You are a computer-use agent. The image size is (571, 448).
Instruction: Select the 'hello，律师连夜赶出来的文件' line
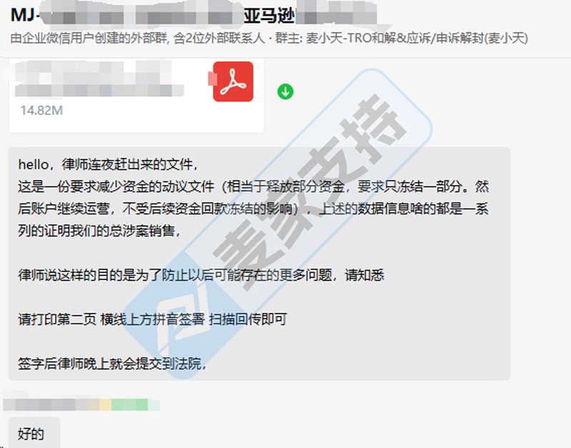pos(108,164)
